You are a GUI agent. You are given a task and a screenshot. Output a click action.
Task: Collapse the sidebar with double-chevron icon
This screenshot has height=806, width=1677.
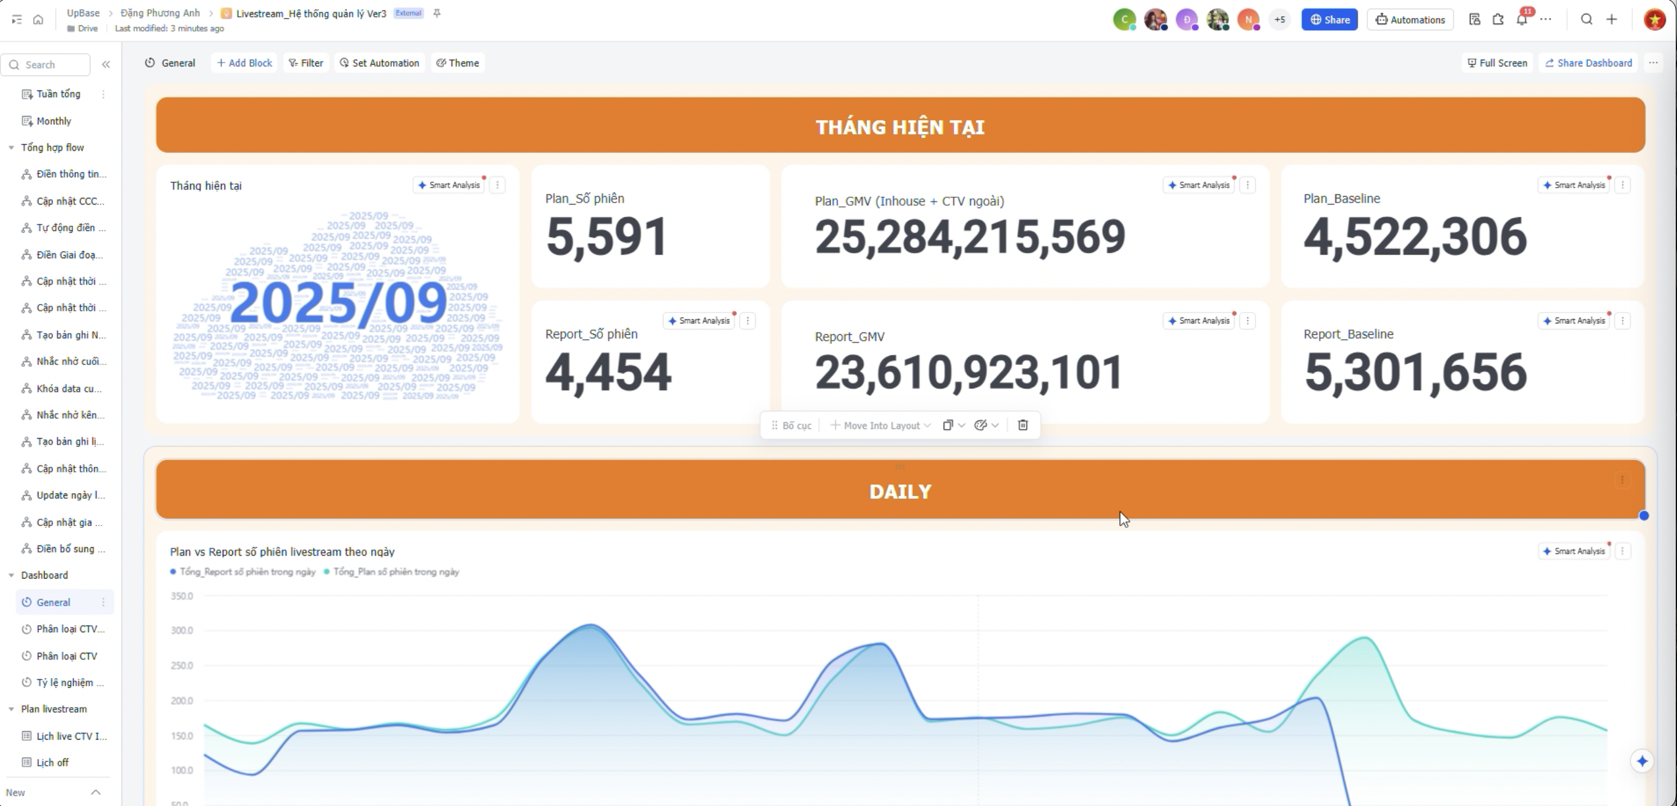pyautogui.click(x=106, y=65)
